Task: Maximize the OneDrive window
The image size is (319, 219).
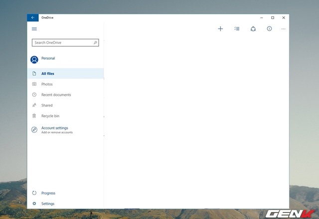Action: click(x=273, y=17)
